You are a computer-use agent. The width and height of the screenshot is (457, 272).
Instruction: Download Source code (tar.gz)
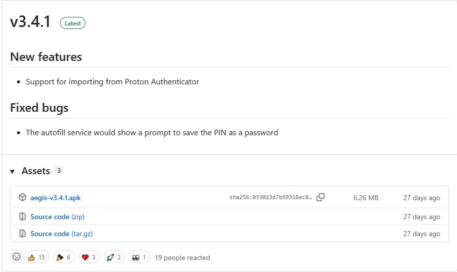[x=61, y=234]
